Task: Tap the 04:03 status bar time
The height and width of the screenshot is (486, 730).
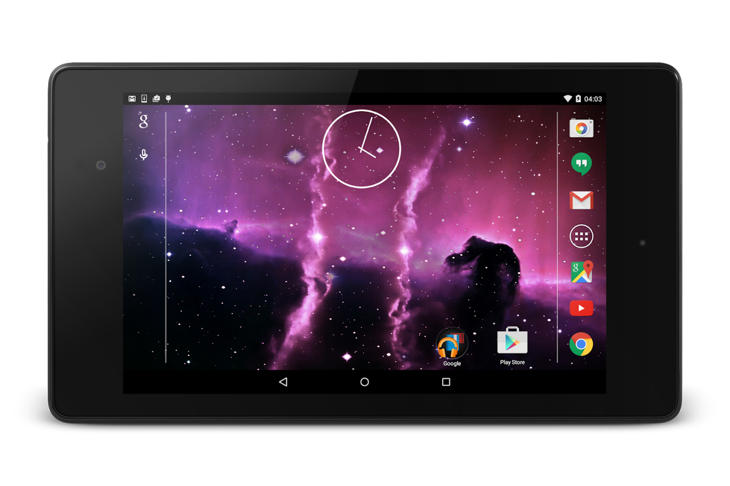Action: click(593, 99)
